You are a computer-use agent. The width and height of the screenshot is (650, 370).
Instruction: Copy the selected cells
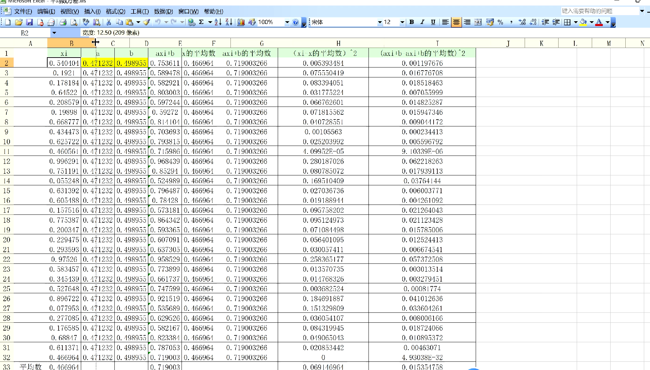point(119,22)
